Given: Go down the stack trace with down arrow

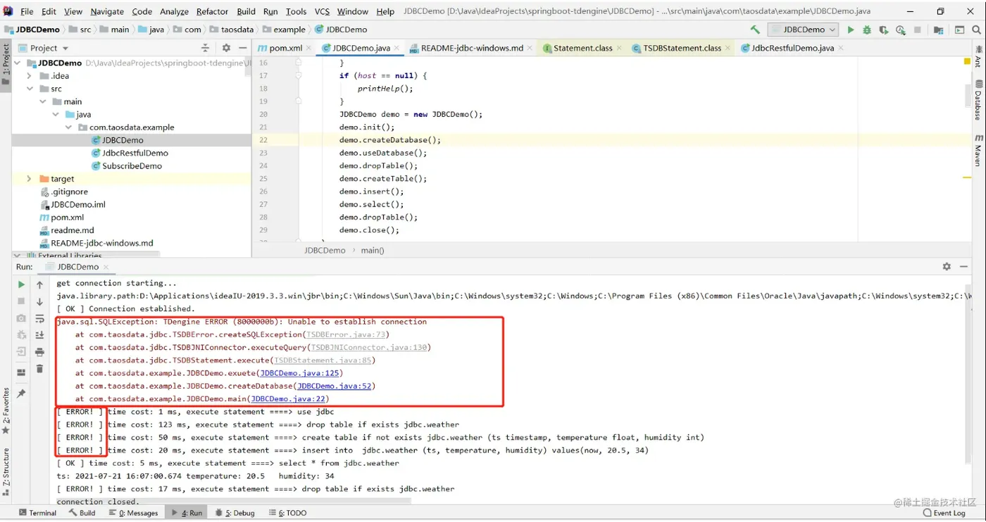Looking at the screenshot, I should click(39, 302).
